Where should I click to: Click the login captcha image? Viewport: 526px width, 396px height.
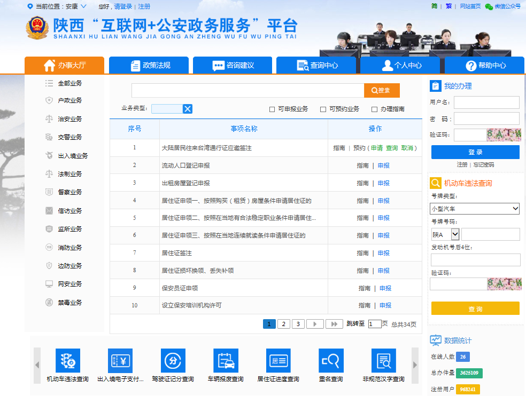click(504, 134)
